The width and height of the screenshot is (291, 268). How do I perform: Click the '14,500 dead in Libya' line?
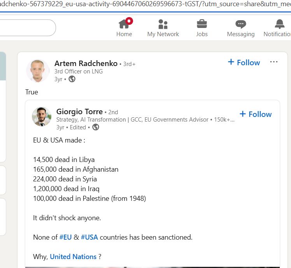tap(64, 160)
